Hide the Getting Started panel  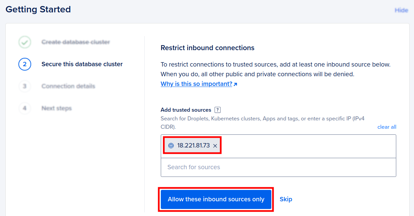tap(401, 10)
